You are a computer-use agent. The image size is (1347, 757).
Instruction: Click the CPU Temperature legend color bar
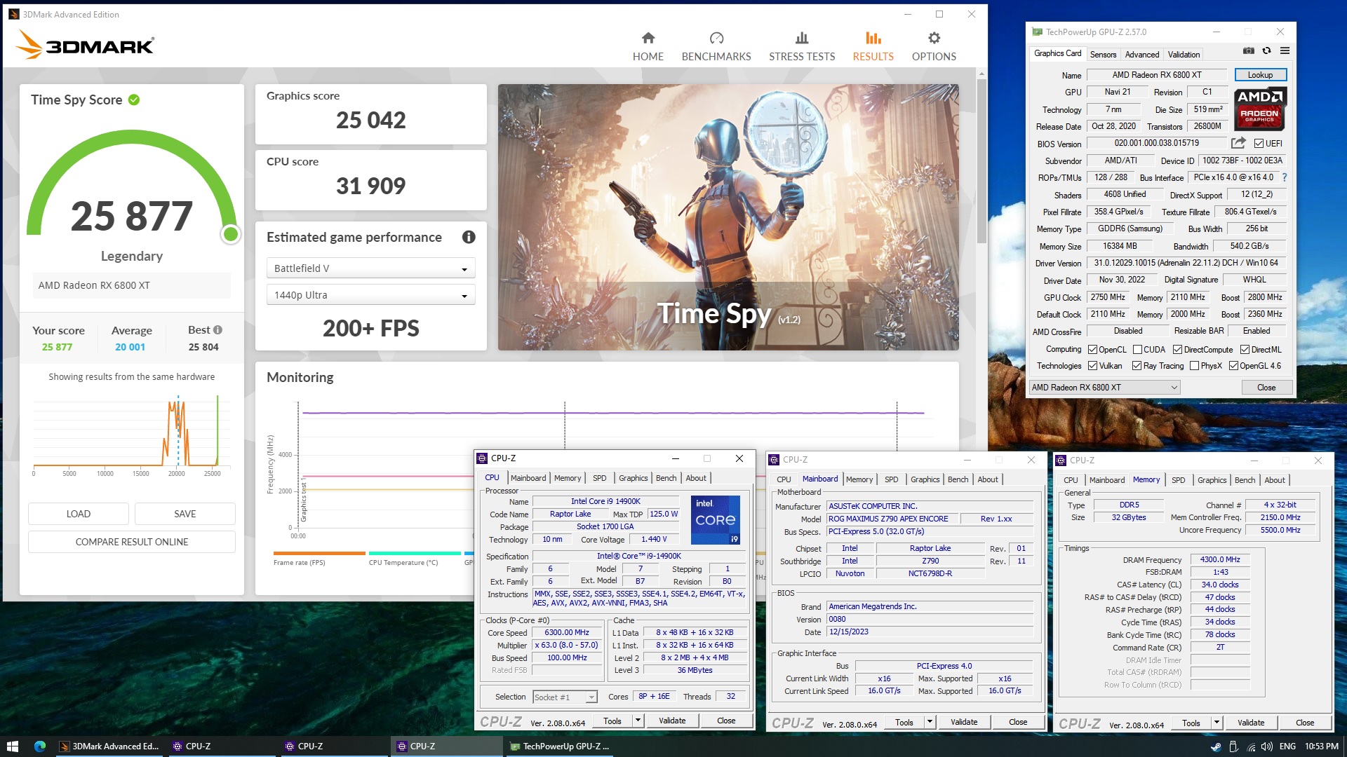(x=415, y=553)
